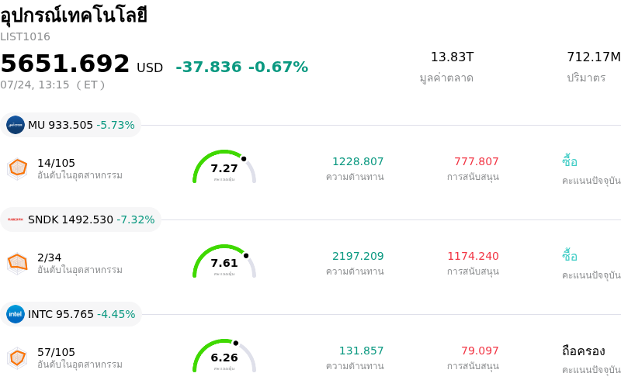Image resolution: width=621 pixels, height=387 pixels.
Task: Select the MU 933.505 stock chip
Action: click(x=71, y=125)
